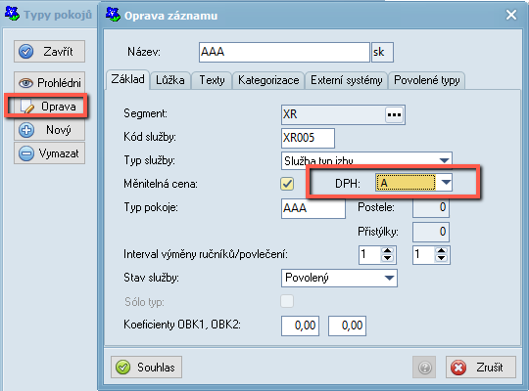Click the Název input field containing AAA

[284, 52]
